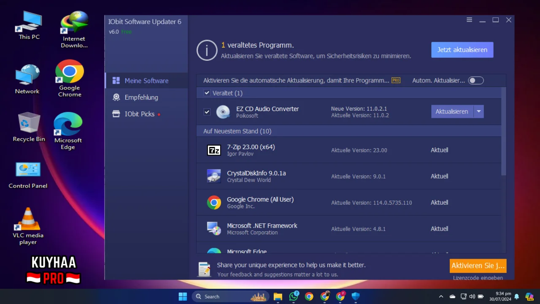Click the feedback notepad icon at bottom
Image resolution: width=540 pixels, height=304 pixels.
coord(205,269)
